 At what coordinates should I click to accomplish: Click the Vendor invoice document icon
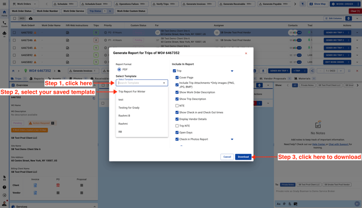[35, 193]
